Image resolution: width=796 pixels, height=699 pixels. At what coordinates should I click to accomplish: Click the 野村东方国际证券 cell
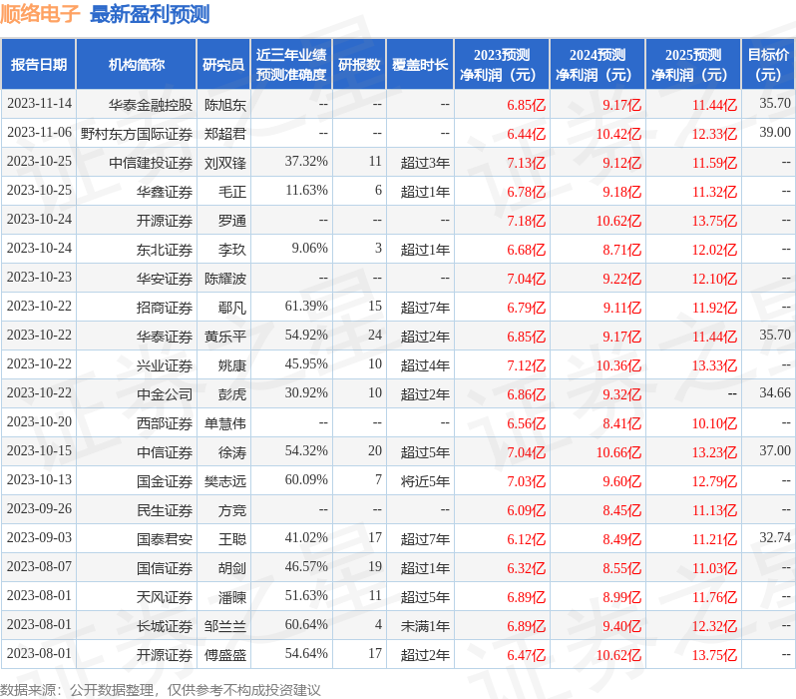pos(137,134)
